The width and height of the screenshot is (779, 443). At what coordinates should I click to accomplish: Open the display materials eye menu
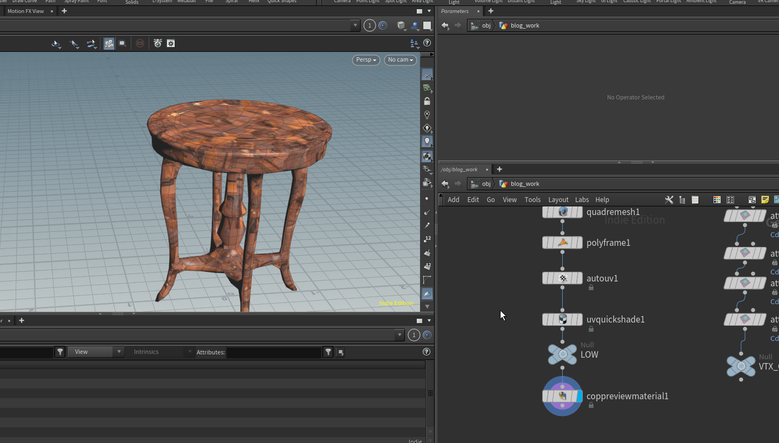tap(427, 169)
